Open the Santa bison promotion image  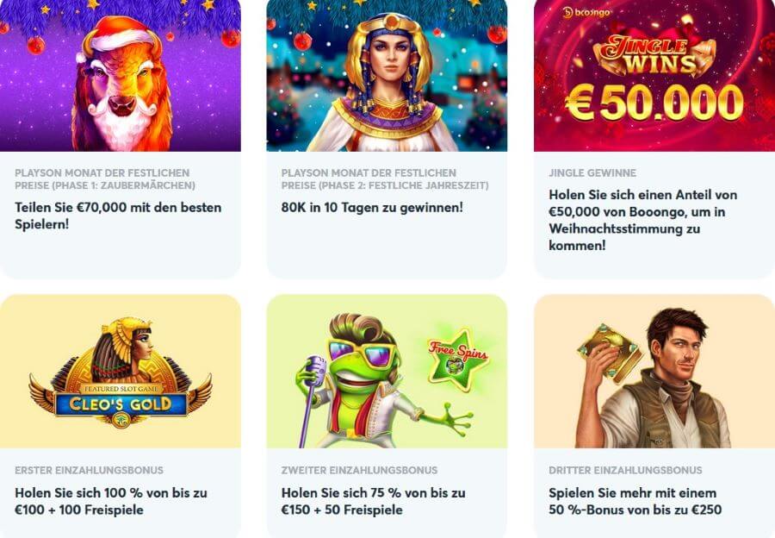point(120,76)
